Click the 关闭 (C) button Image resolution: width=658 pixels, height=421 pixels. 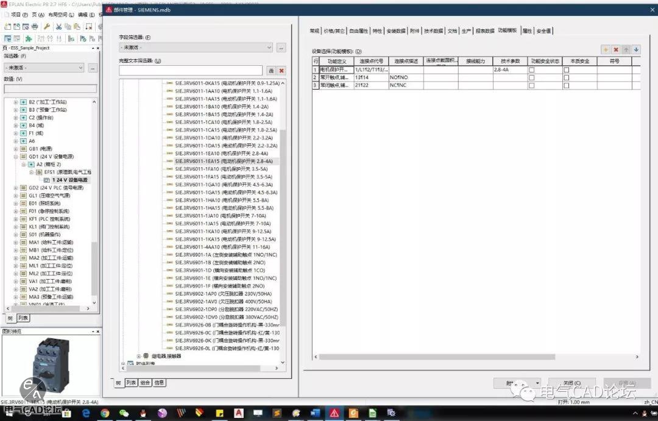pos(571,383)
